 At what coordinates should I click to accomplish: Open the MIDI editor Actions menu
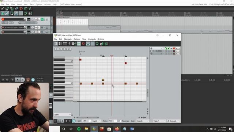(x=101, y=39)
